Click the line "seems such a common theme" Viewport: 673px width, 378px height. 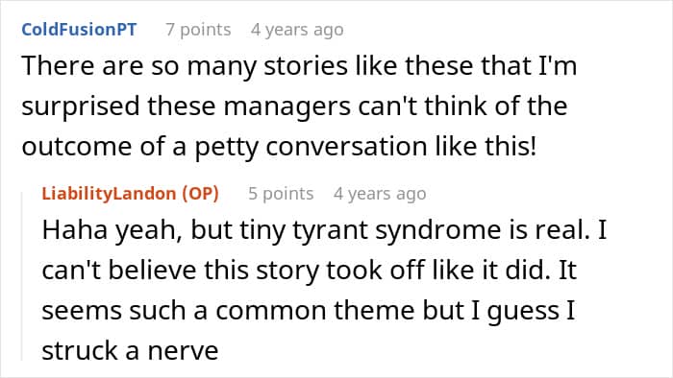pos(309,310)
